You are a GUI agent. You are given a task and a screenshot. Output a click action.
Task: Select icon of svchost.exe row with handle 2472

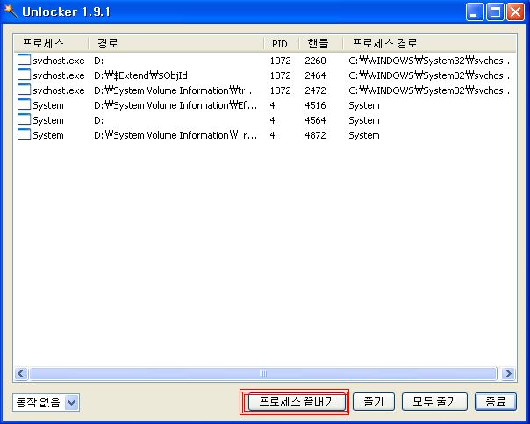coord(24,90)
